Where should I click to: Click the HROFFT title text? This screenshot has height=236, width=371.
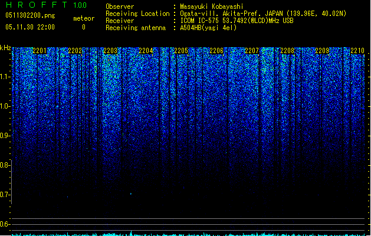click(x=37, y=5)
